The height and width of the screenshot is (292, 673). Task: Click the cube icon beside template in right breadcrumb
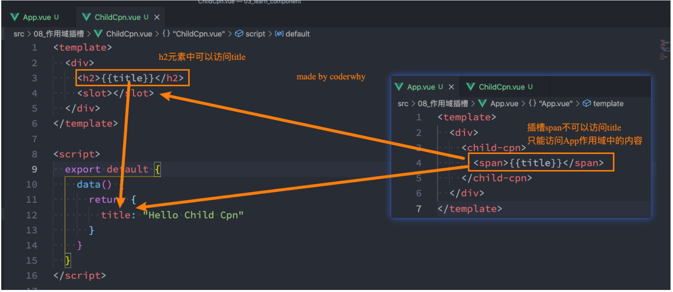tap(587, 104)
